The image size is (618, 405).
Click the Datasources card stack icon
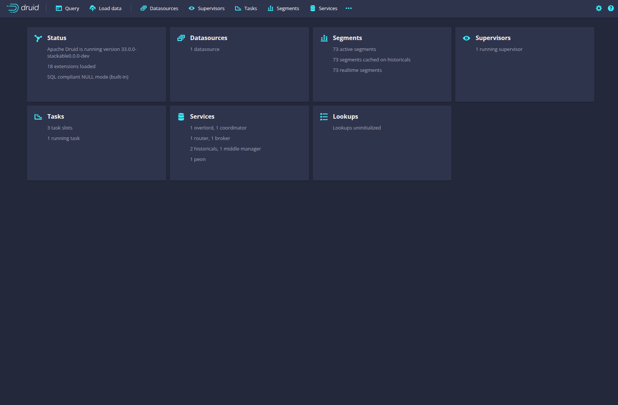(181, 38)
